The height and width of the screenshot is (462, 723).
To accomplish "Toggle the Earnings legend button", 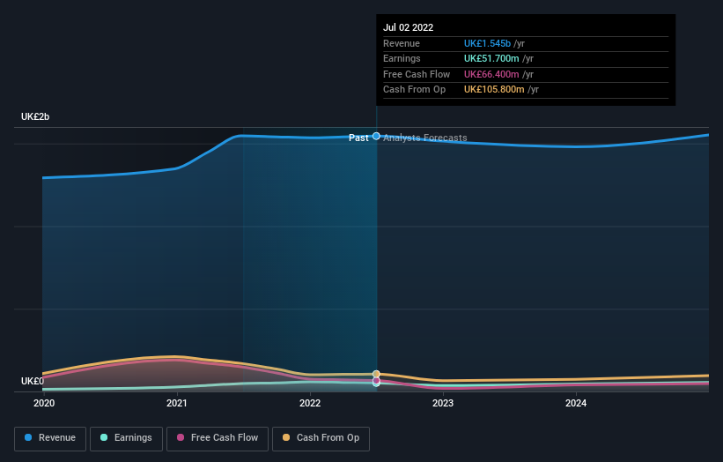I will [x=126, y=438].
